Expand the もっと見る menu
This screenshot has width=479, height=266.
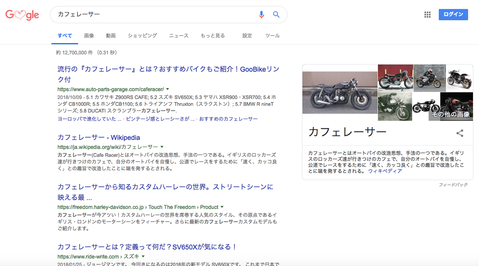click(x=213, y=36)
